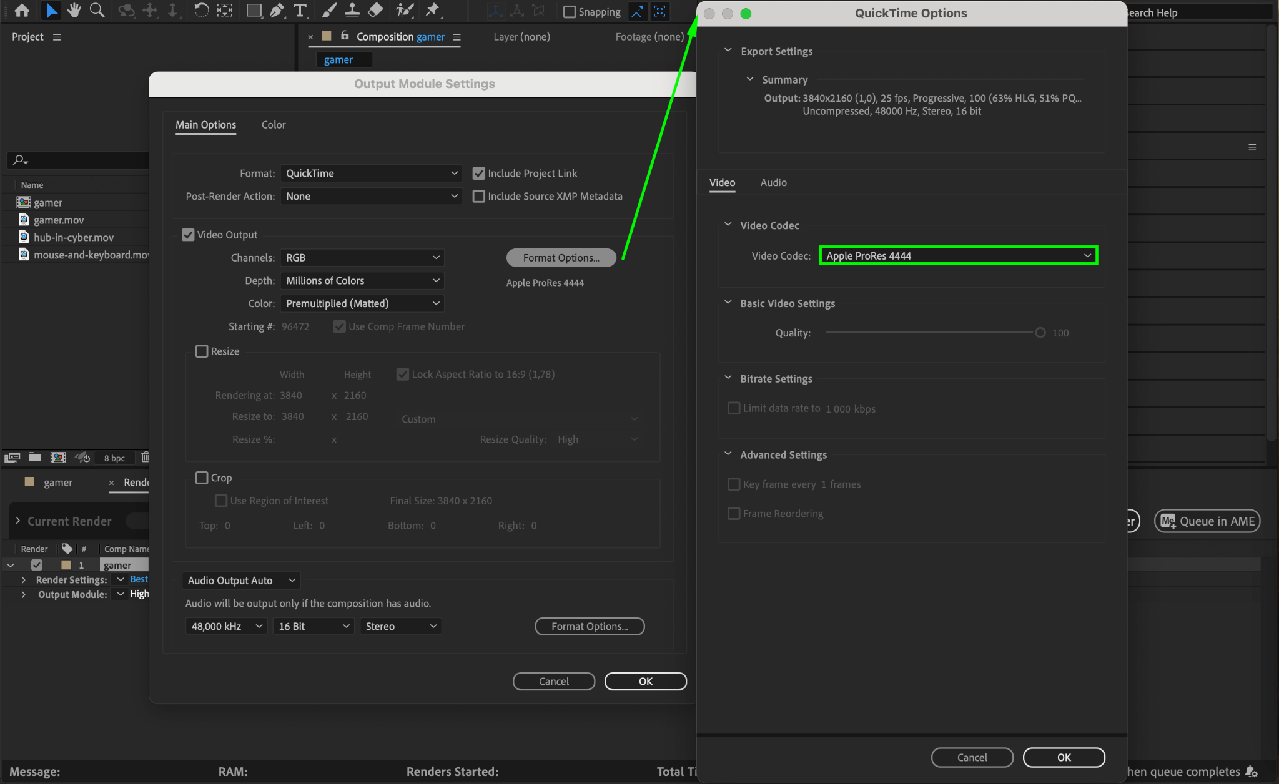This screenshot has height=784, width=1279.
Task: Select the Zoom magnifier tool
Action: pyautogui.click(x=97, y=11)
